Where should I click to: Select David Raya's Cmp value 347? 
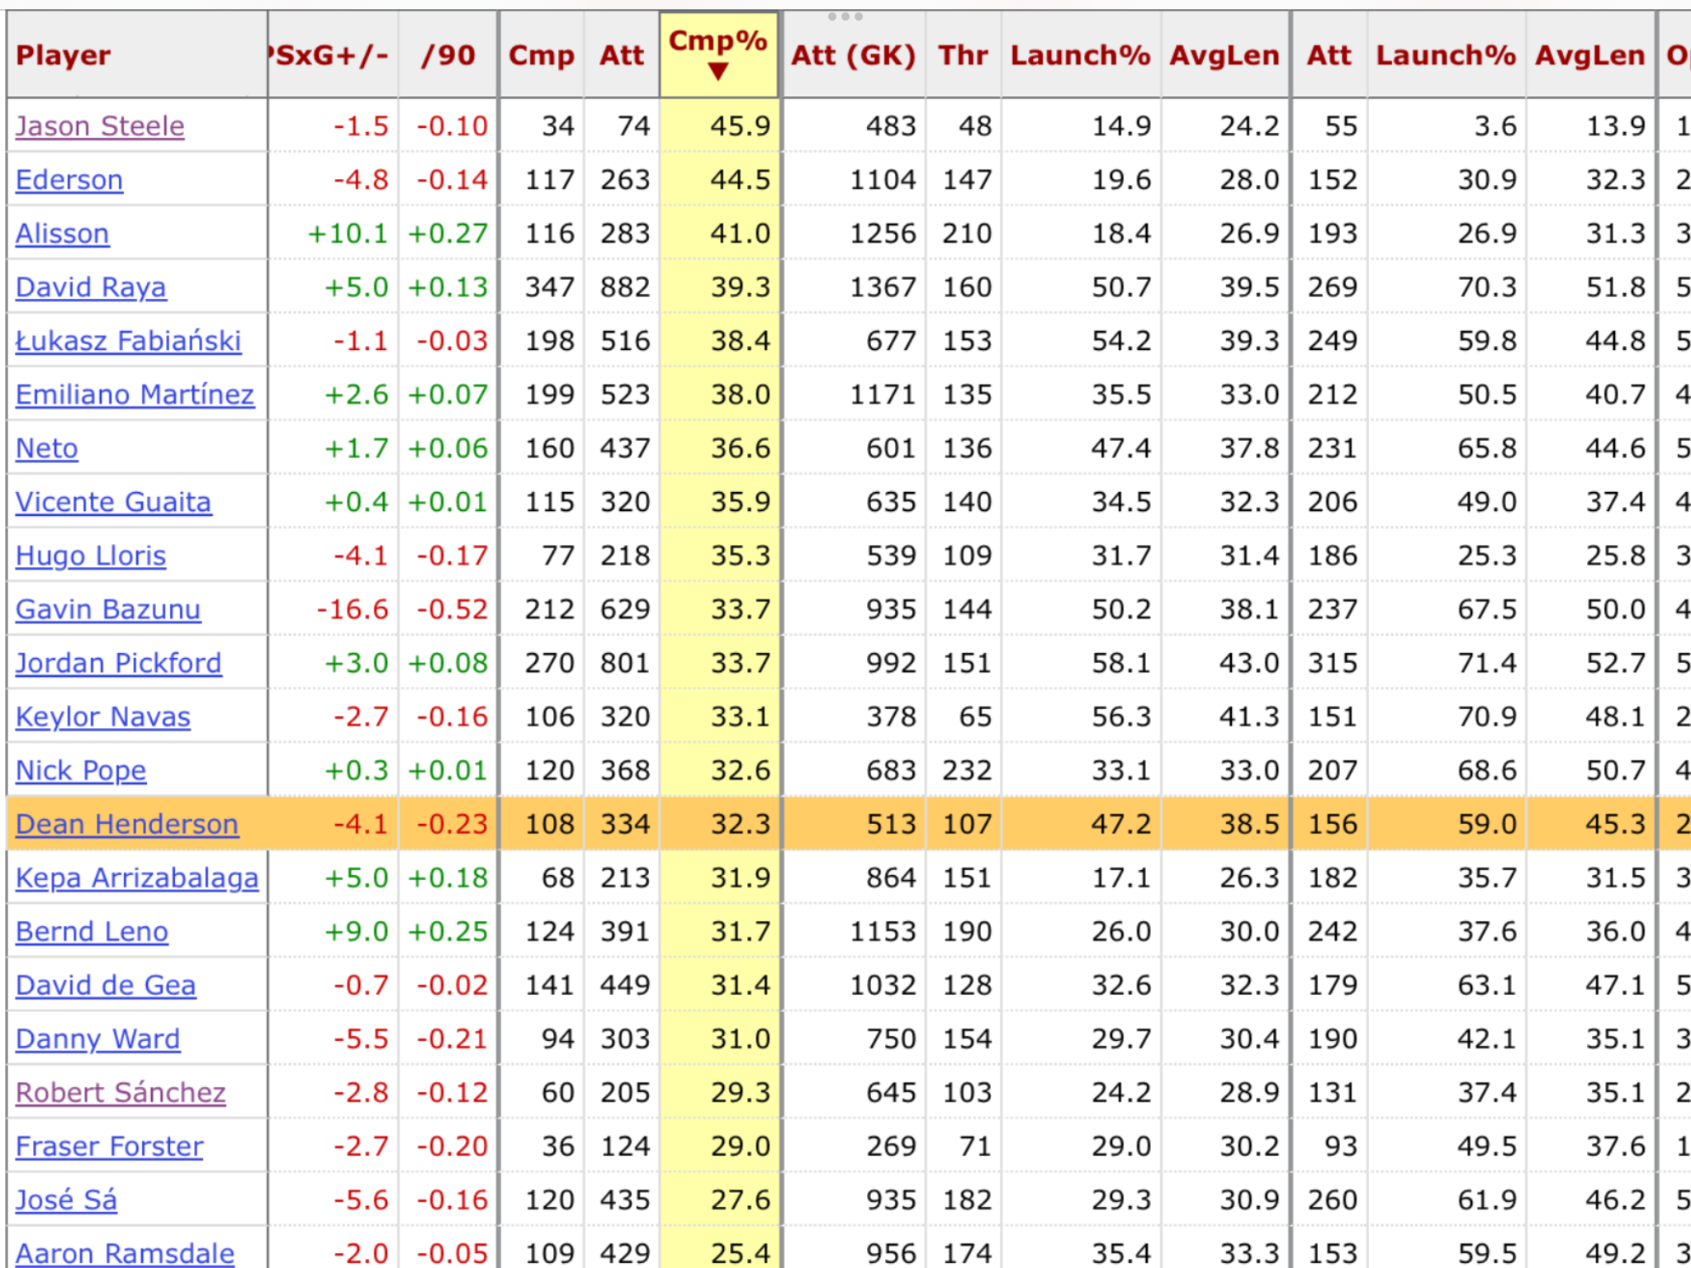pos(550,287)
